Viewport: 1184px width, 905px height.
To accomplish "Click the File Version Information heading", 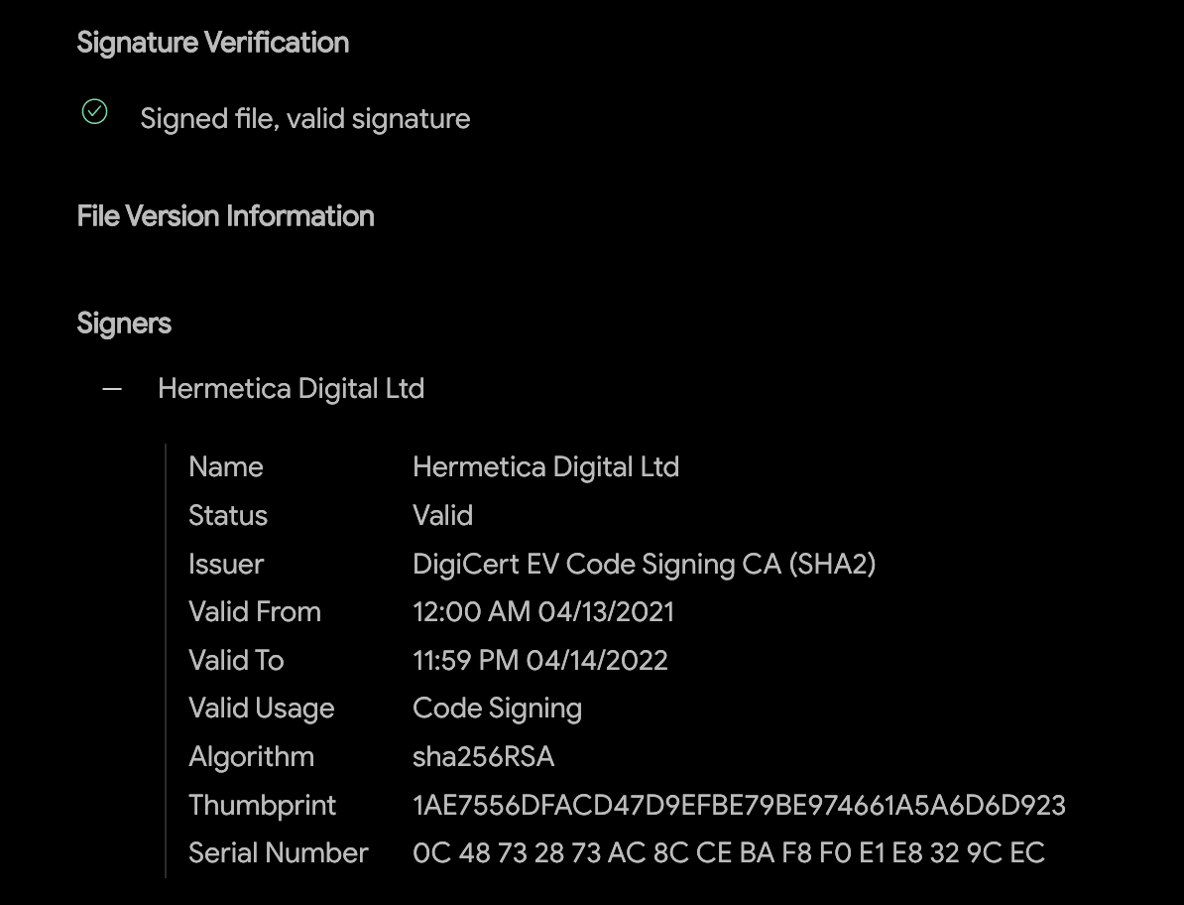I will pyautogui.click(x=225, y=216).
